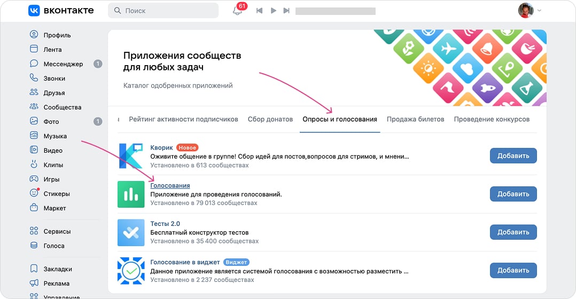Open the profile avatar menu
Image resolution: width=576 pixels, height=299 pixels.
pos(526,10)
